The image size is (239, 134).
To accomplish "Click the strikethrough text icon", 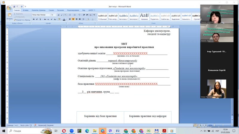I will click(45, 19).
